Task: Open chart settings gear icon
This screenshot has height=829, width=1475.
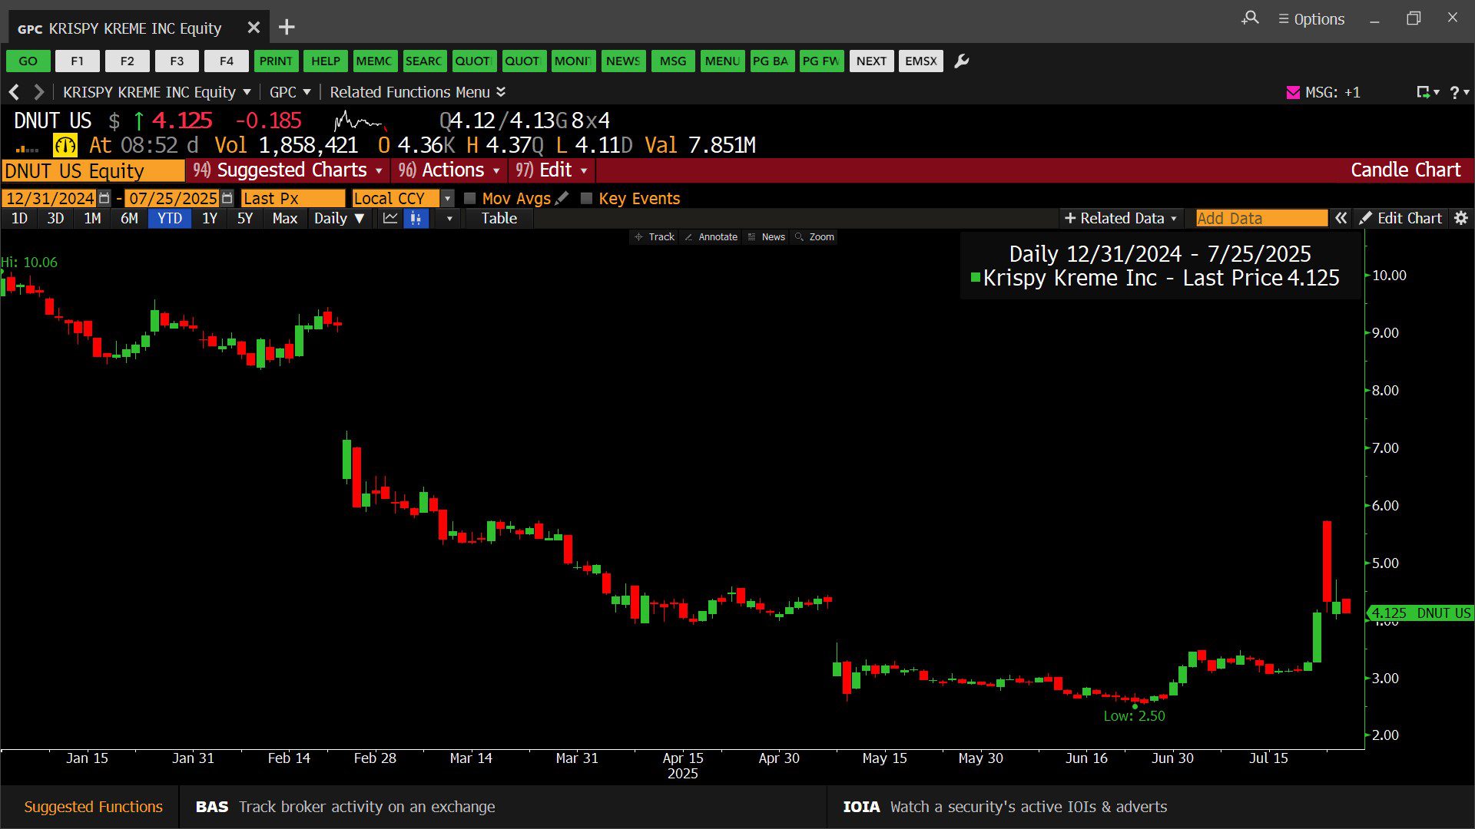Action: (x=1461, y=219)
